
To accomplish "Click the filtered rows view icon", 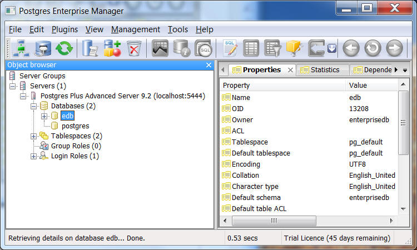I will [272, 48].
